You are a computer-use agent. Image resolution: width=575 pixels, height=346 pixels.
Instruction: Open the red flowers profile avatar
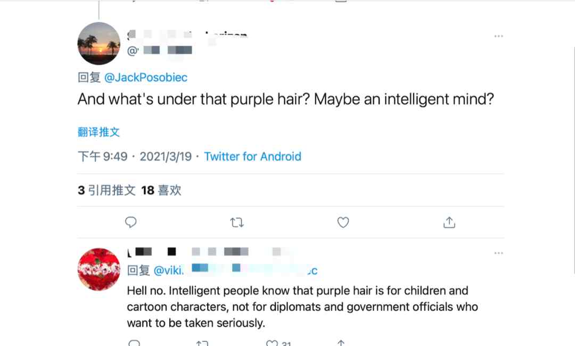99,269
